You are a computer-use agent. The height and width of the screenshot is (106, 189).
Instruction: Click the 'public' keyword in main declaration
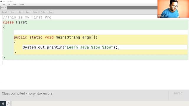20,37
